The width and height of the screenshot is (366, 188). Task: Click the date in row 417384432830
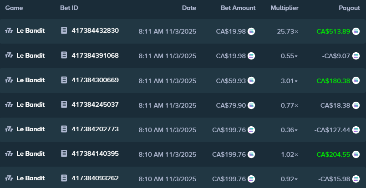pos(168,31)
